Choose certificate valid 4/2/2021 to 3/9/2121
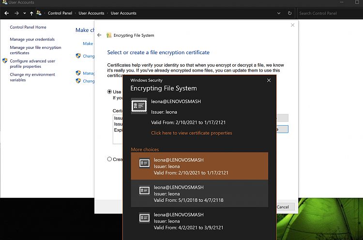Screen dimensions: 363x240 [x=199, y=221]
